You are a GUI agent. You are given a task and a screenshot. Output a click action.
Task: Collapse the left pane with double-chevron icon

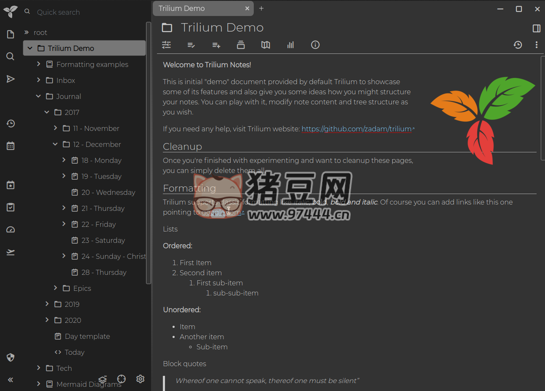point(11,380)
